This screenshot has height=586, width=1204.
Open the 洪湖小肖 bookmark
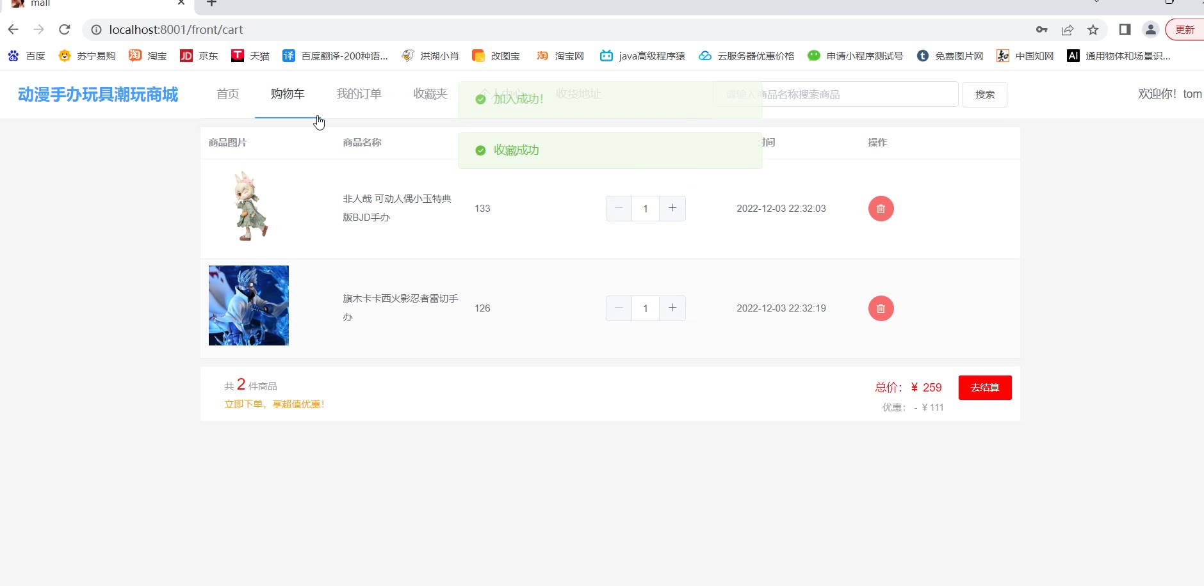(430, 56)
